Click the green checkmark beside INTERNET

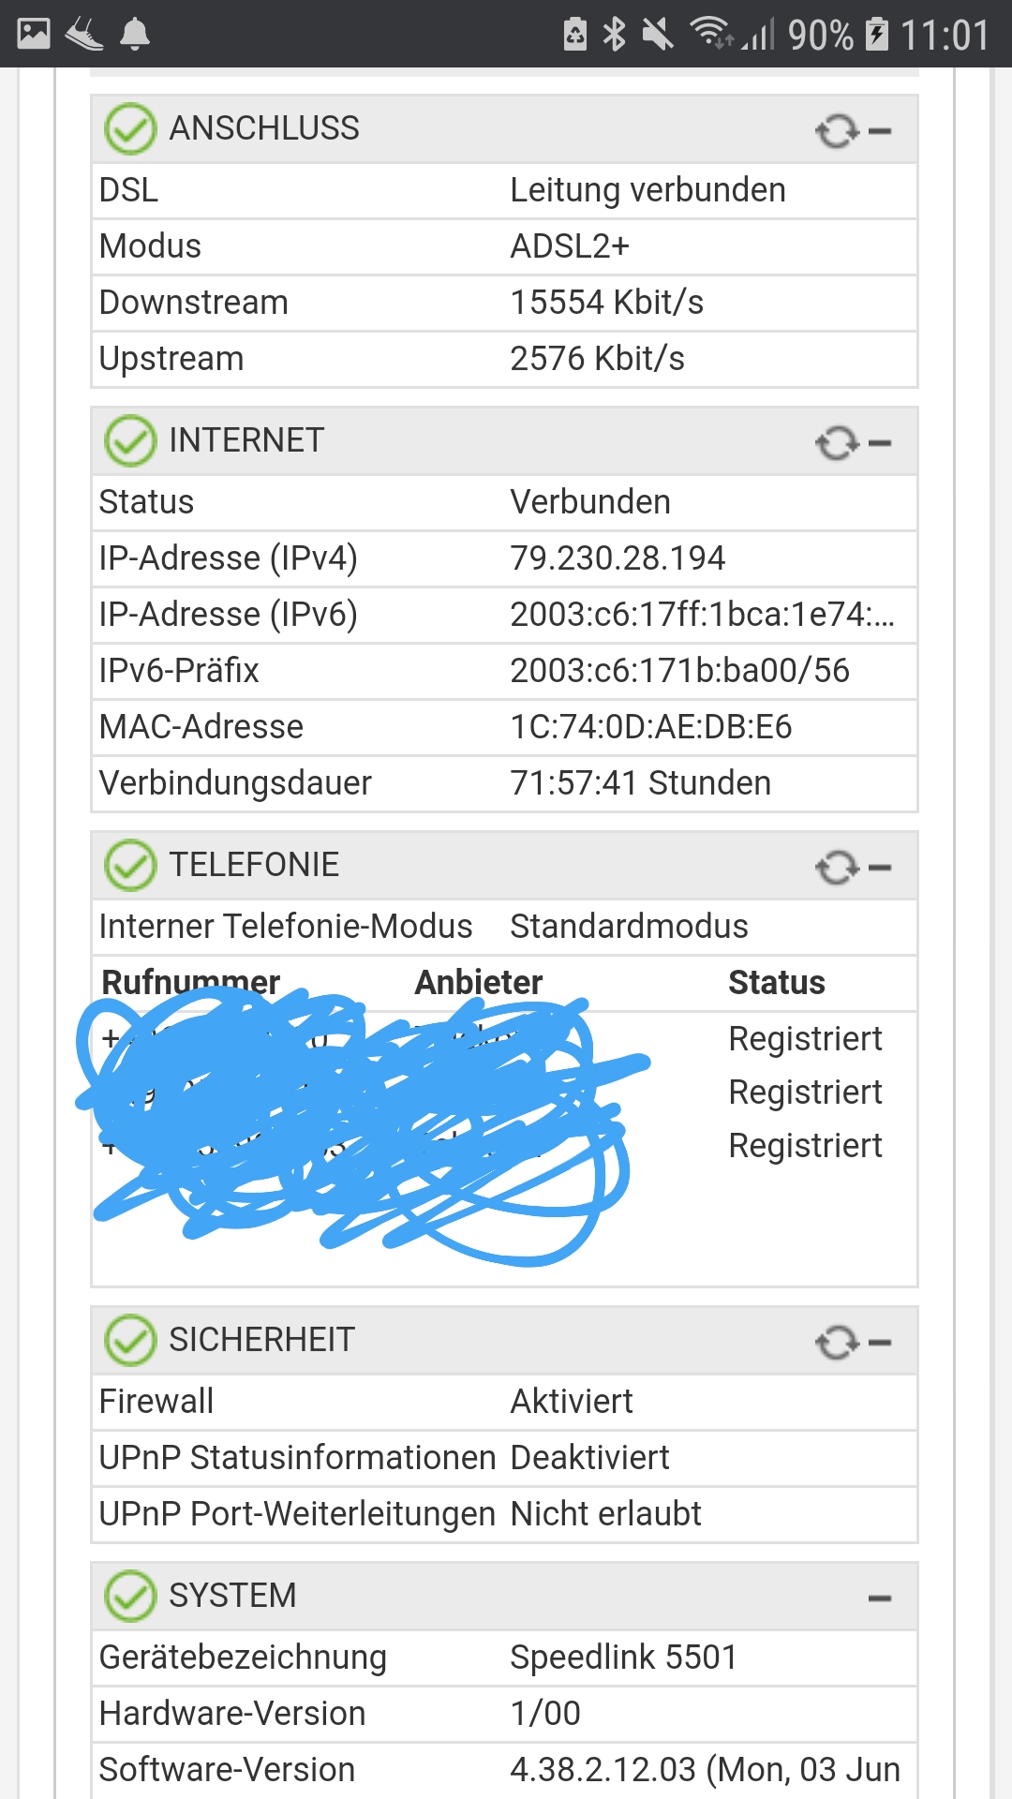[130, 440]
